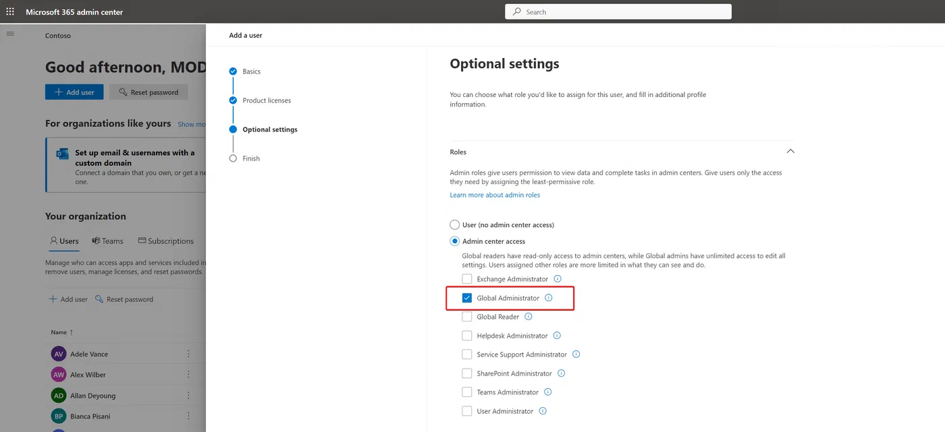The width and height of the screenshot is (945, 432).
Task: Open info icon for SharePoint Administrator
Action: [x=561, y=373]
